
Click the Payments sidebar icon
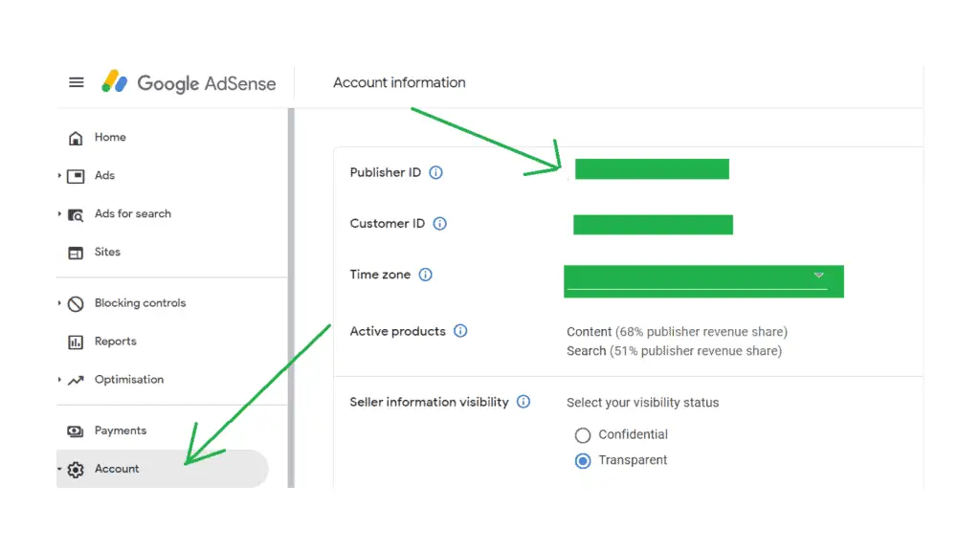(74, 430)
